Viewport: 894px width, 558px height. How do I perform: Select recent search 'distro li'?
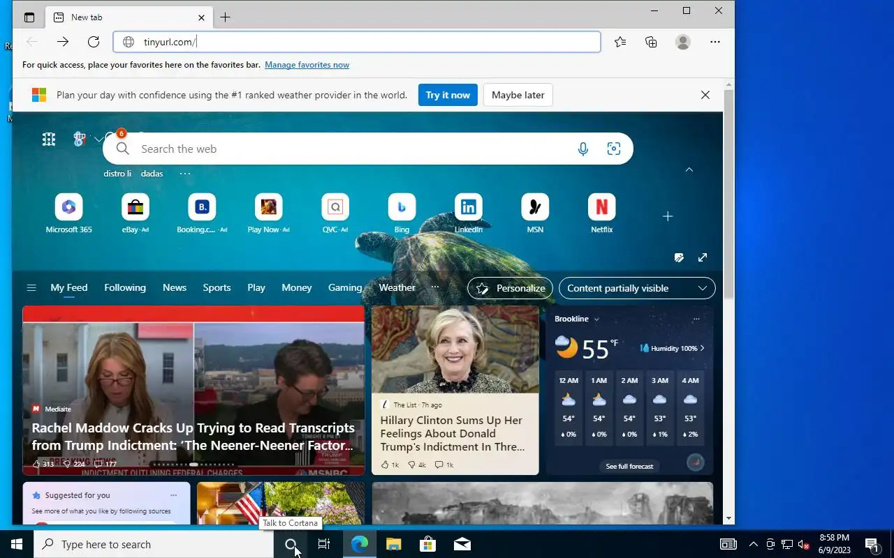coord(117,174)
